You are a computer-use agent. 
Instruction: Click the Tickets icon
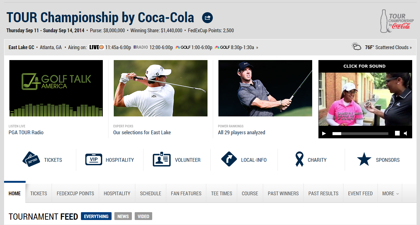pos(31,160)
